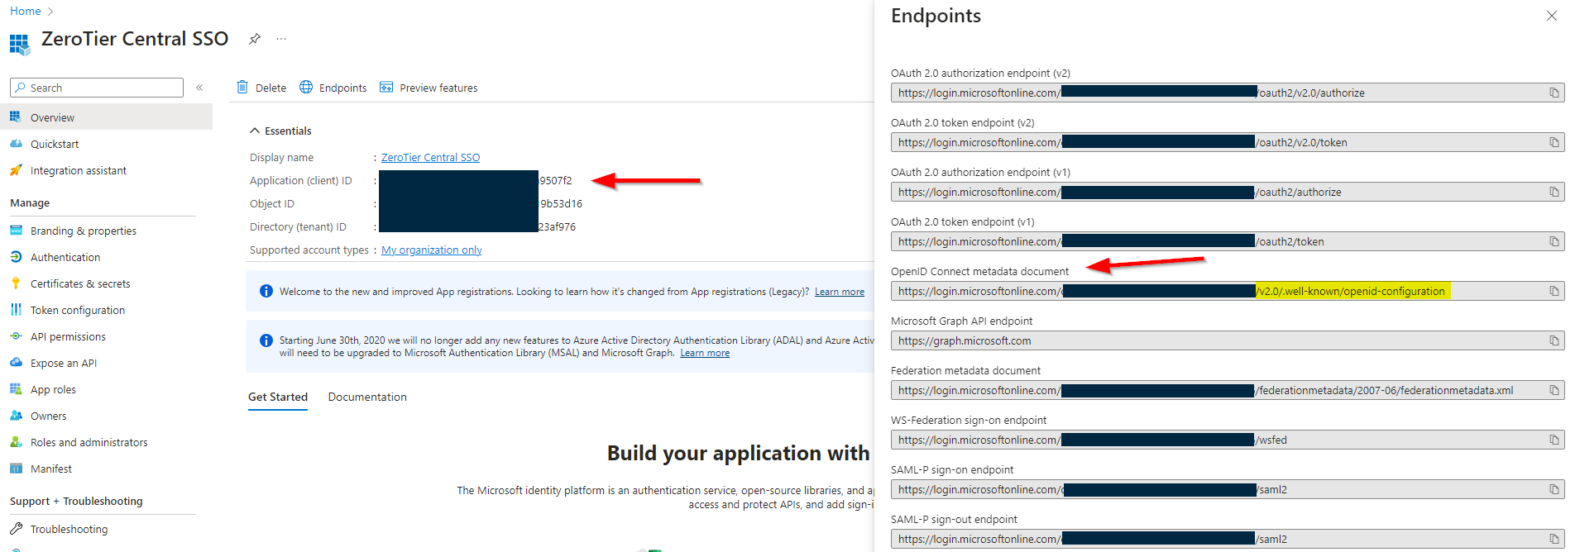Click Learn more in ADAL deprecation banner
Image resolution: width=1580 pixels, height=552 pixels.
[x=705, y=353]
